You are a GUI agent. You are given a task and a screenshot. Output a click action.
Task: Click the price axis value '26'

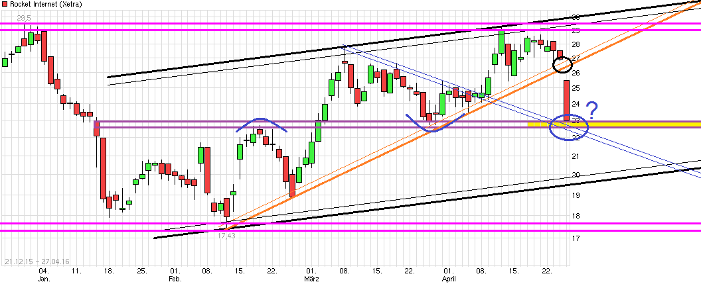[576, 73]
